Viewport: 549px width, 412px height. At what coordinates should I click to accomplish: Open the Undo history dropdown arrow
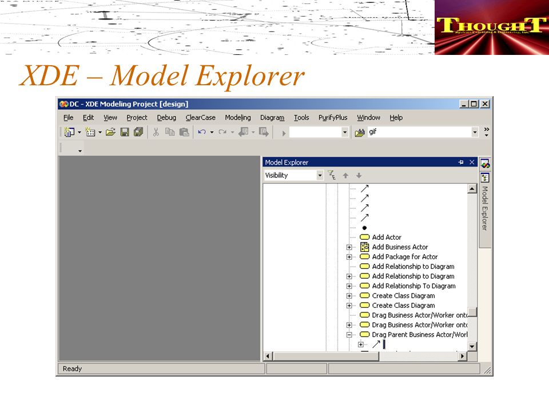coord(212,132)
